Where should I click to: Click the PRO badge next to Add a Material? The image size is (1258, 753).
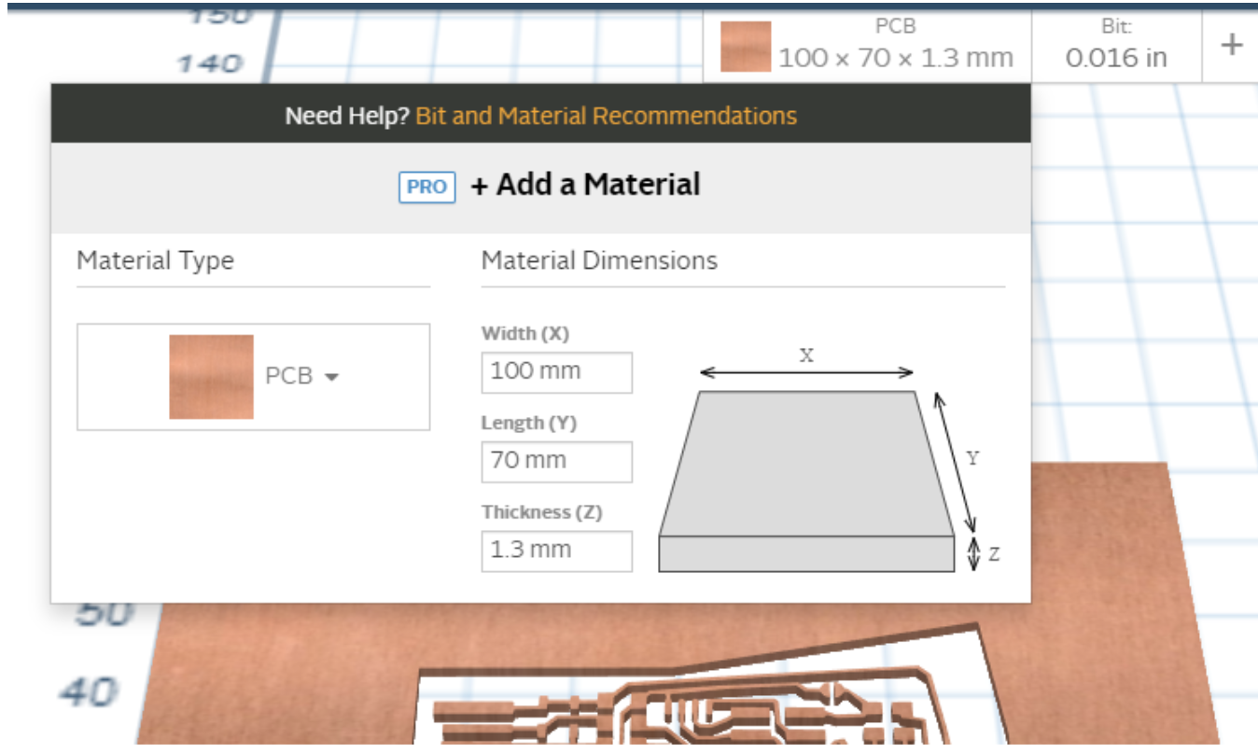point(427,187)
